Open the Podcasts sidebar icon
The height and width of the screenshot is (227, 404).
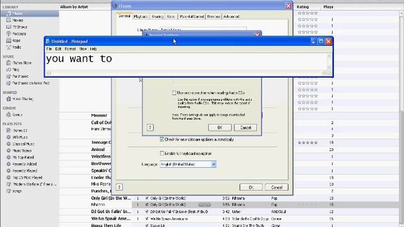point(9,33)
